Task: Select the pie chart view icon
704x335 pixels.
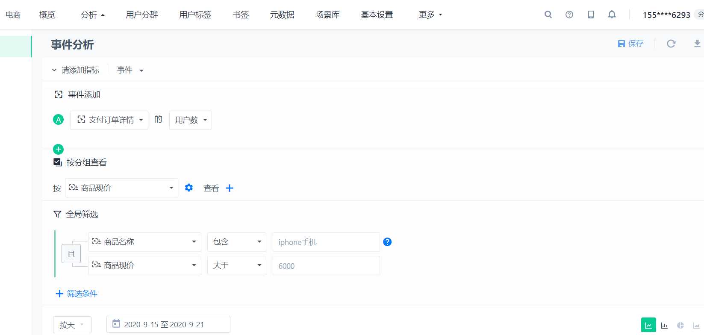Action: click(x=680, y=326)
